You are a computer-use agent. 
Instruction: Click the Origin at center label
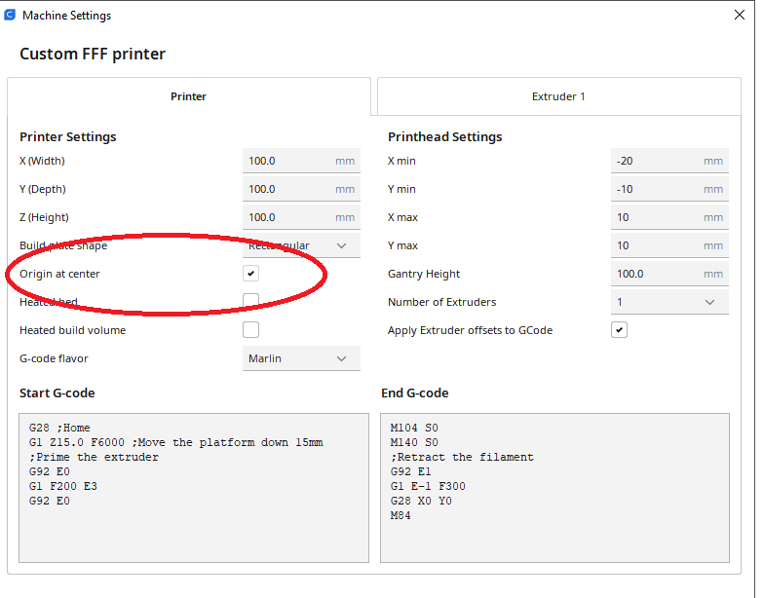[59, 274]
